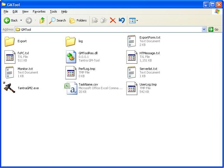Click the blue Undo arrow icon
The height and width of the screenshot is (168, 224).
point(122,20)
